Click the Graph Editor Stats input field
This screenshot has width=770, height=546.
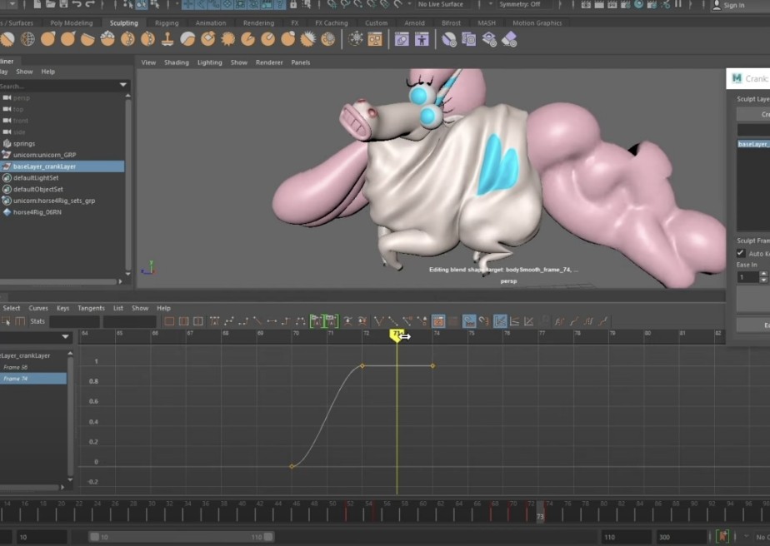74,321
